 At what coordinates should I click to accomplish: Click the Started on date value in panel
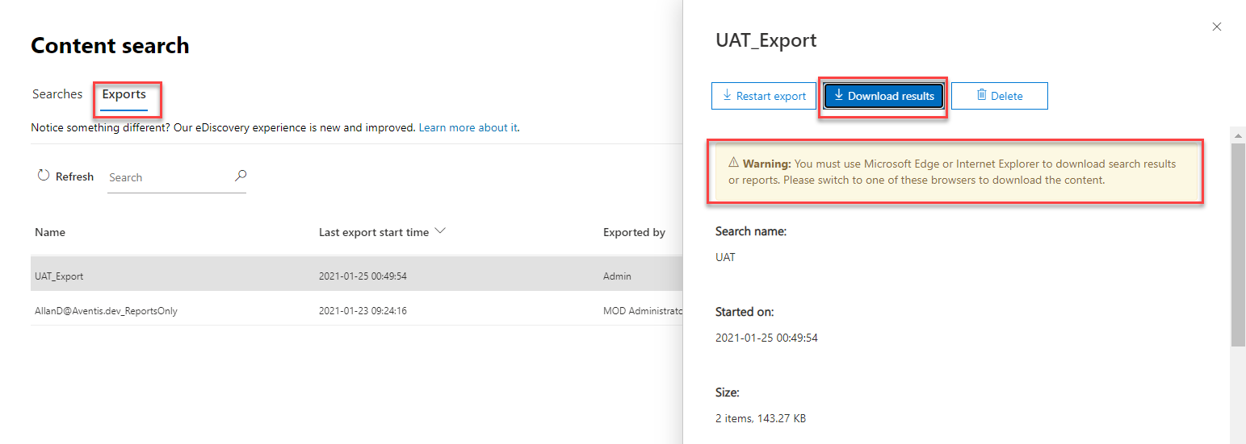766,338
